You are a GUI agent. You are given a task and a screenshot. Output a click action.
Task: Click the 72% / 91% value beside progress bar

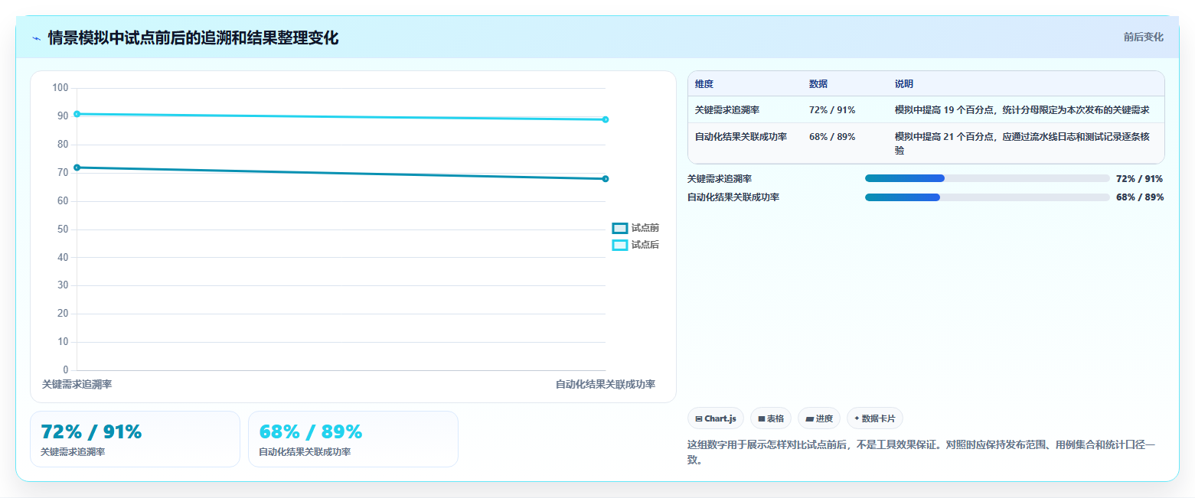pyautogui.click(x=1140, y=179)
